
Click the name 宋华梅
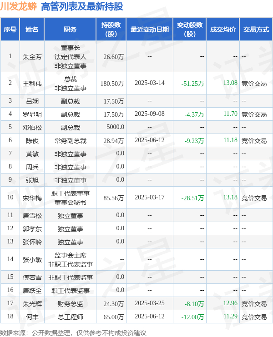[x=32, y=198]
